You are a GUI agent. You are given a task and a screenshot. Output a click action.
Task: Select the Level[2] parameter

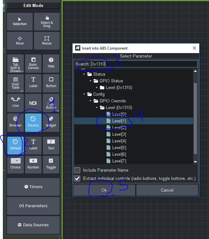tap(119, 127)
